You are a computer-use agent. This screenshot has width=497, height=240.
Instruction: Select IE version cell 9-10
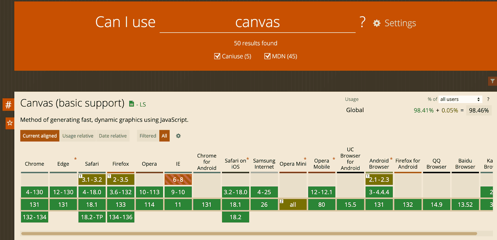point(178,192)
